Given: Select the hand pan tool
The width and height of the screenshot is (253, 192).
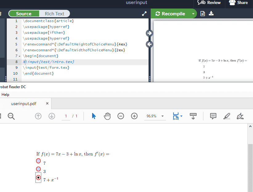Looking at the screenshot, I should coord(107,116).
